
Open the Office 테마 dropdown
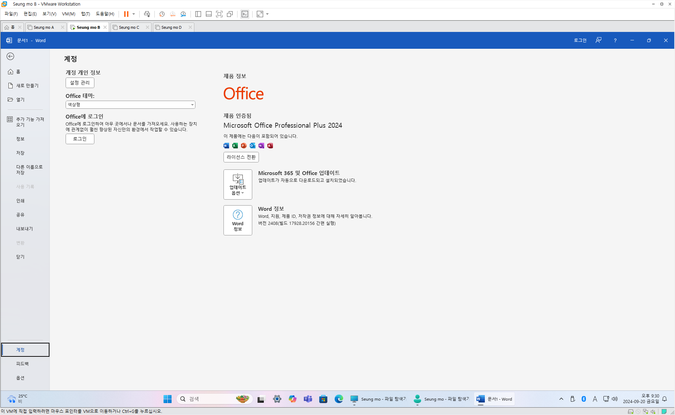130,105
